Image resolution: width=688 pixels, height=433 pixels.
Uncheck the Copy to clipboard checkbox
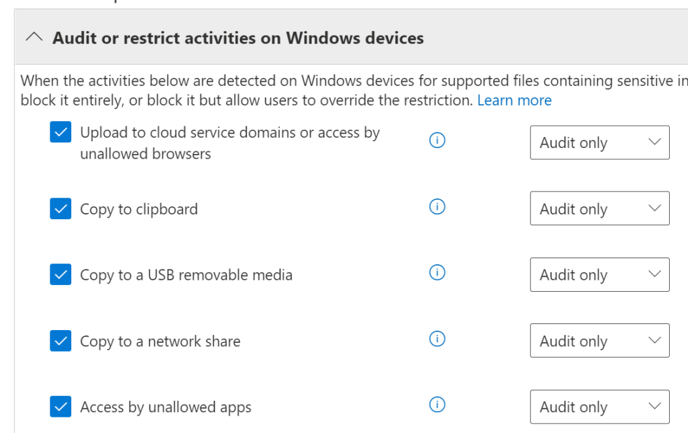coord(61,209)
